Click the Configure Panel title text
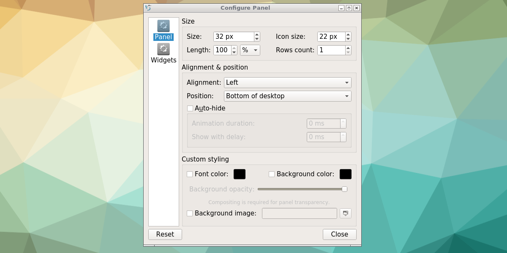Screen dimensions: 507x253 point(245,8)
